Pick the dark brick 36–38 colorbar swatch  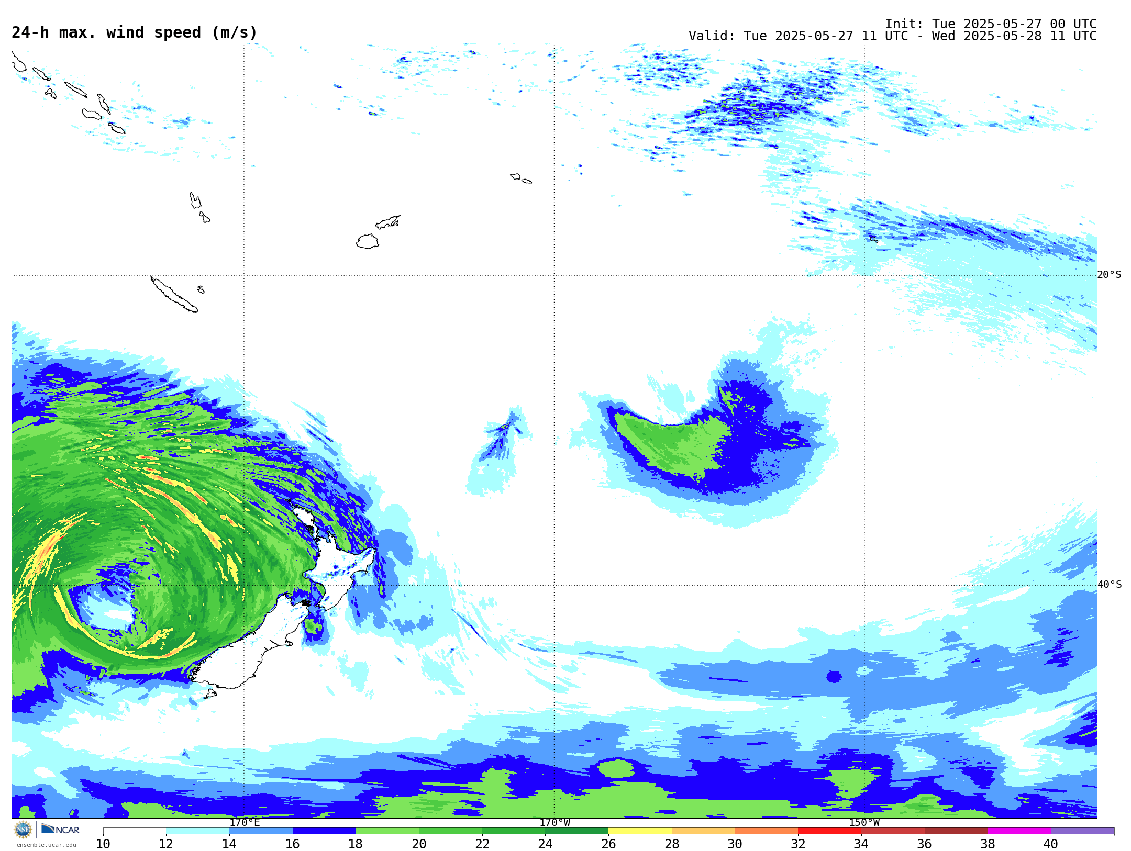[956, 831]
